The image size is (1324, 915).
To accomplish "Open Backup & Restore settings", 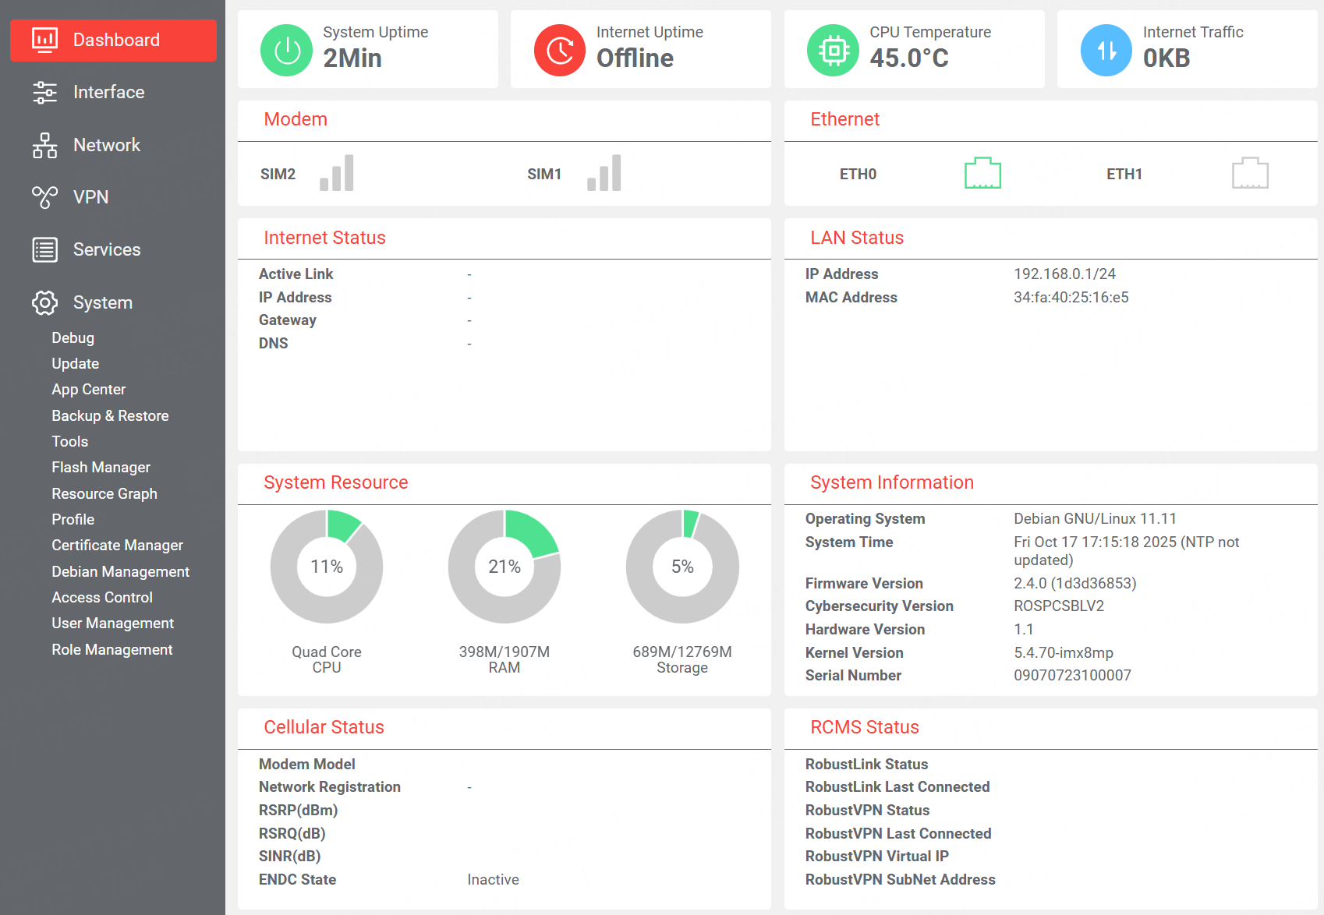I will 110,415.
